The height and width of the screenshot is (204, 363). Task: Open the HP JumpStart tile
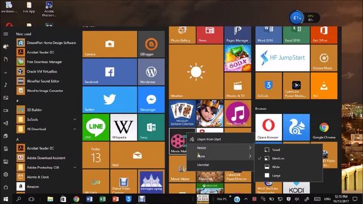pyautogui.click(x=282, y=58)
